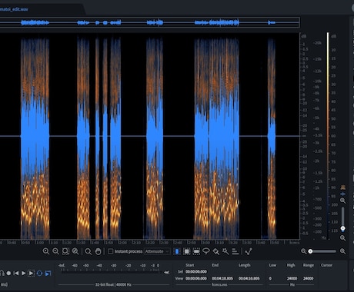Click the output level meter bar

coord(110,272)
